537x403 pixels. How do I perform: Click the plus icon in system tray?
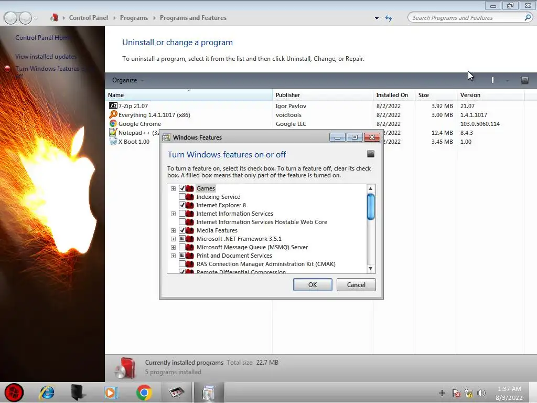[x=442, y=393]
